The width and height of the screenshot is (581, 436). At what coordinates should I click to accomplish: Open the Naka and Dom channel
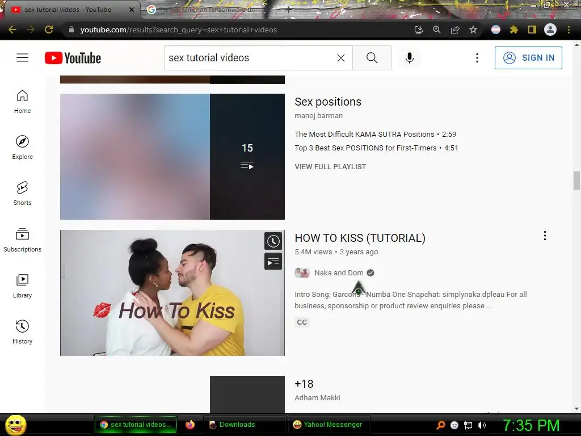339,273
